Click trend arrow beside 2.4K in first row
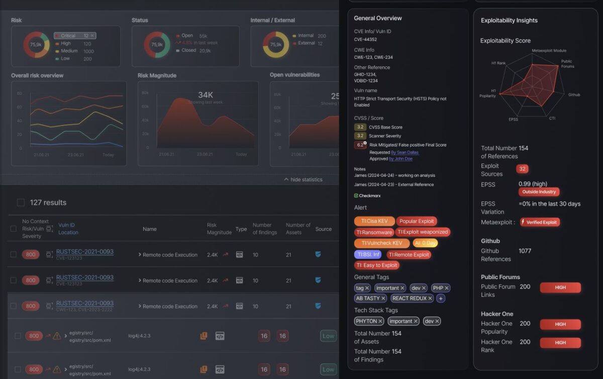 pos(226,255)
